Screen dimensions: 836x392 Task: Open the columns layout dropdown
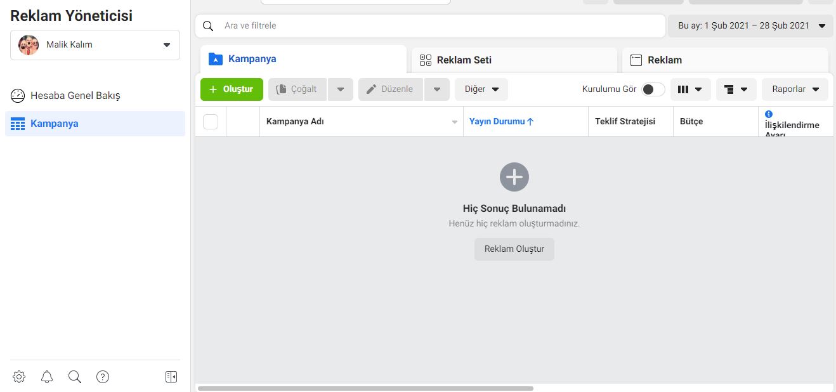pyautogui.click(x=691, y=89)
